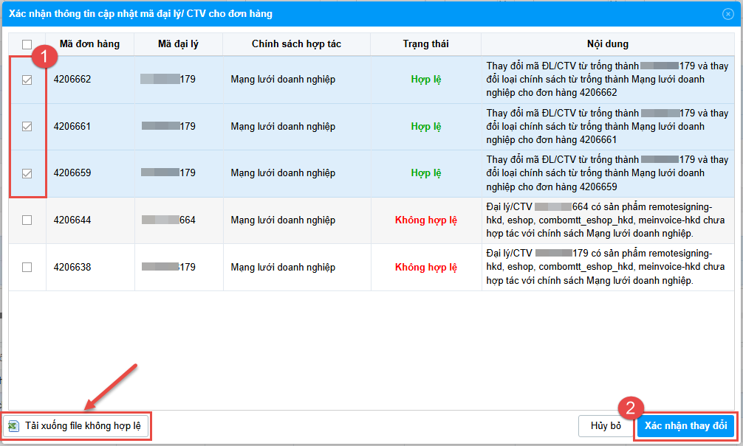Image resolution: width=743 pixels, height=446 pixels.
Task: Click content text for order 4206644
Action: coord(605,220)
